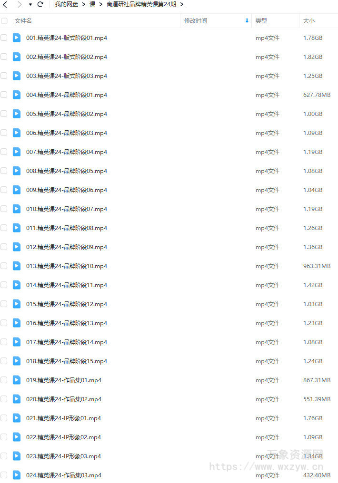Go to 我的网盘 in the breadcrumb
The width and height of the screenshot is (338, 483).
point(67,4)
